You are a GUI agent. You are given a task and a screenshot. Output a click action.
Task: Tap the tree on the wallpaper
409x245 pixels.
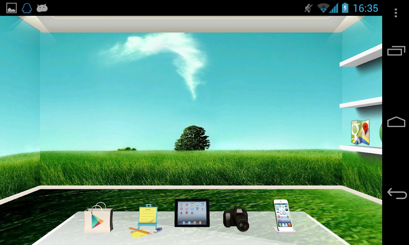192,138
